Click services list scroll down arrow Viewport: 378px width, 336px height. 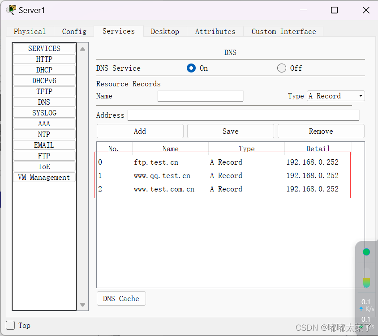point(83,305)
